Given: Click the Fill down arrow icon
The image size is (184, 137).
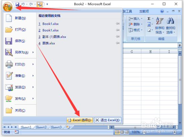Looking at the screenshot, I should pos(149,25).
